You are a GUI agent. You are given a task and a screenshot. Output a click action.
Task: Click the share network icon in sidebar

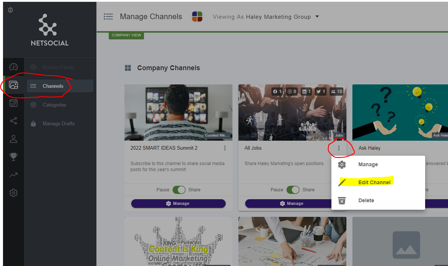point(13,121)
